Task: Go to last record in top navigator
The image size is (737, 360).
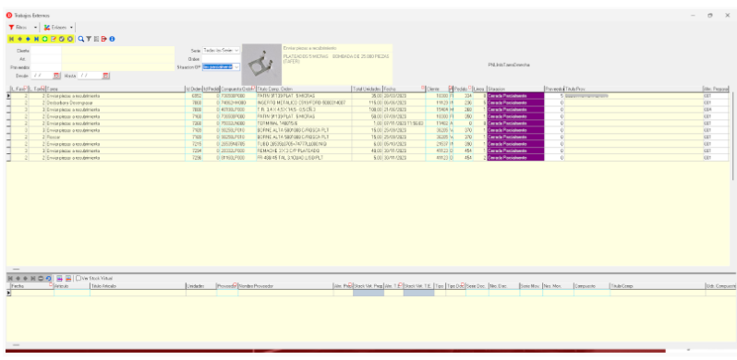Action: tap(36, 39)
